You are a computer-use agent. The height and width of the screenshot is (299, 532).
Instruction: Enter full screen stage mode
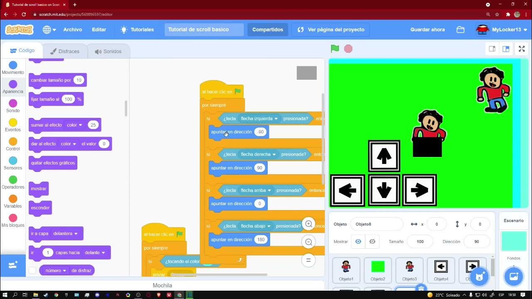tap(522, 49)
